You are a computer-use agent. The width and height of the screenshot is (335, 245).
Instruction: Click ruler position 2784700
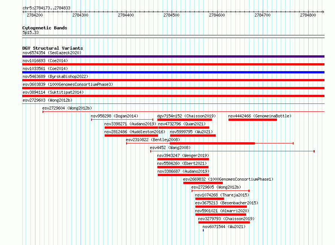[262, 15]
